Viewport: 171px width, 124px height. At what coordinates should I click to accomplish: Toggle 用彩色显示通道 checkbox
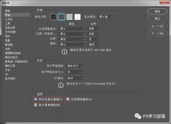click(x=36, y=99)
